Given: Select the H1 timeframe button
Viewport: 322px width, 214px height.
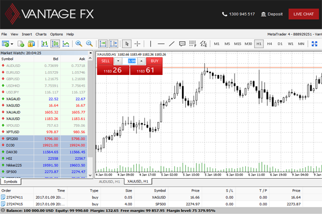Looking at the screenshot, I should (x=259, y=44).
